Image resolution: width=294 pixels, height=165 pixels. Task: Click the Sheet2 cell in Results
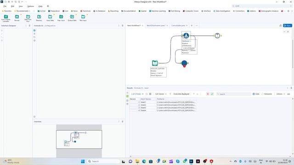point(148,105)
